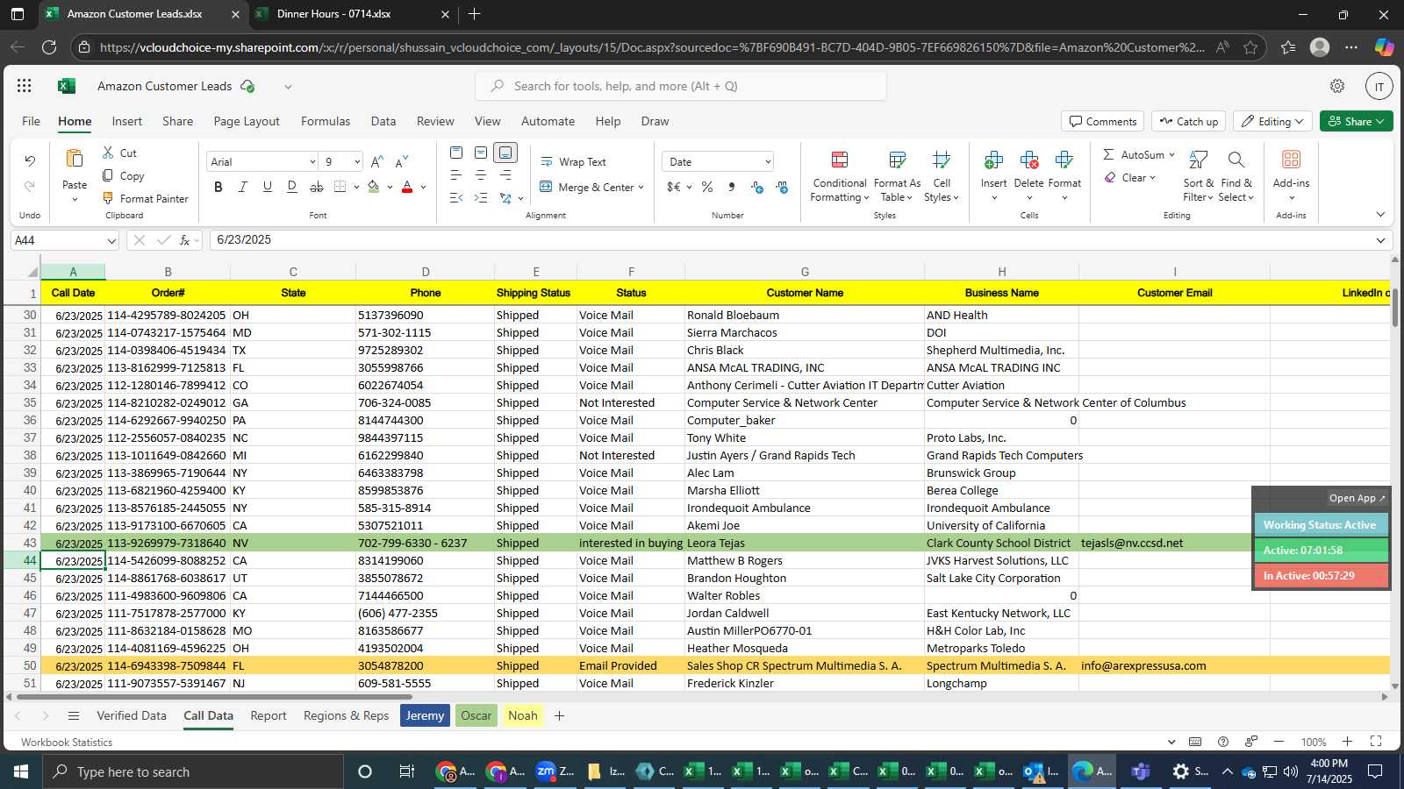Click the Delete cells icon
This screenshot has width=1404, height=789.
pos(1028,160)
